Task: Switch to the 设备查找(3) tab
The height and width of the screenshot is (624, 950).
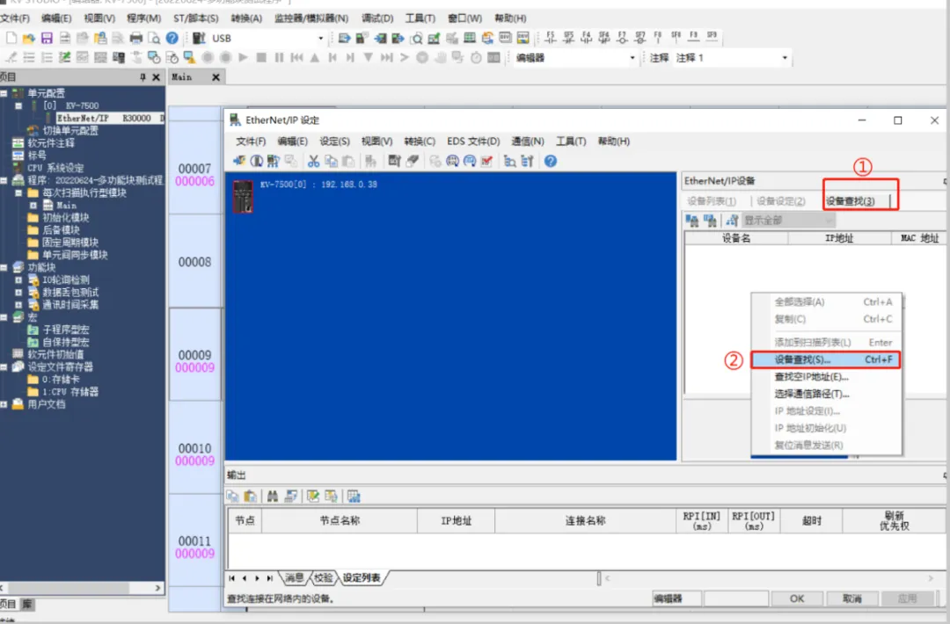Action: [x=850, y=201]
